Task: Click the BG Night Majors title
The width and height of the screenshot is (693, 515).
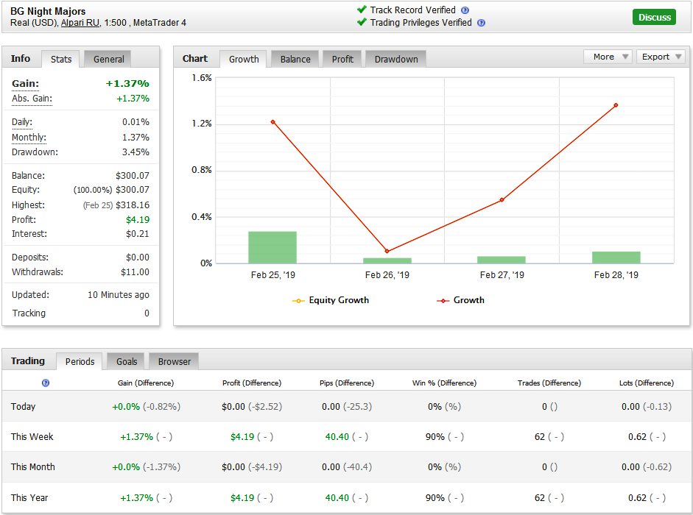Action: (x=48, y=11)
